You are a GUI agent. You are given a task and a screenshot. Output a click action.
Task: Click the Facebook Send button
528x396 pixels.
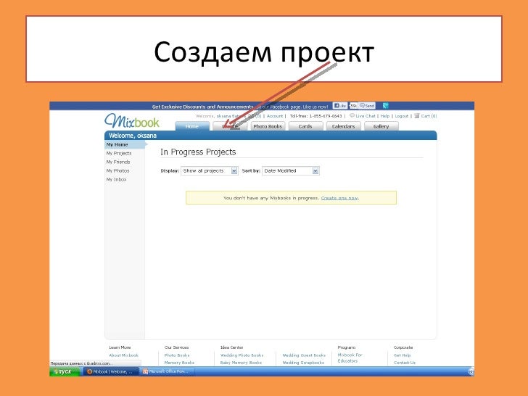point(367,106)
